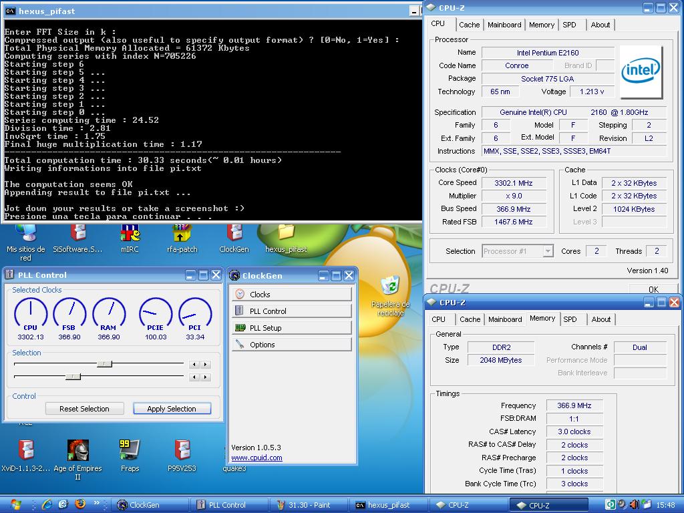Click Apply Selection button
684x513 pixels.
(x=172, y=409)
